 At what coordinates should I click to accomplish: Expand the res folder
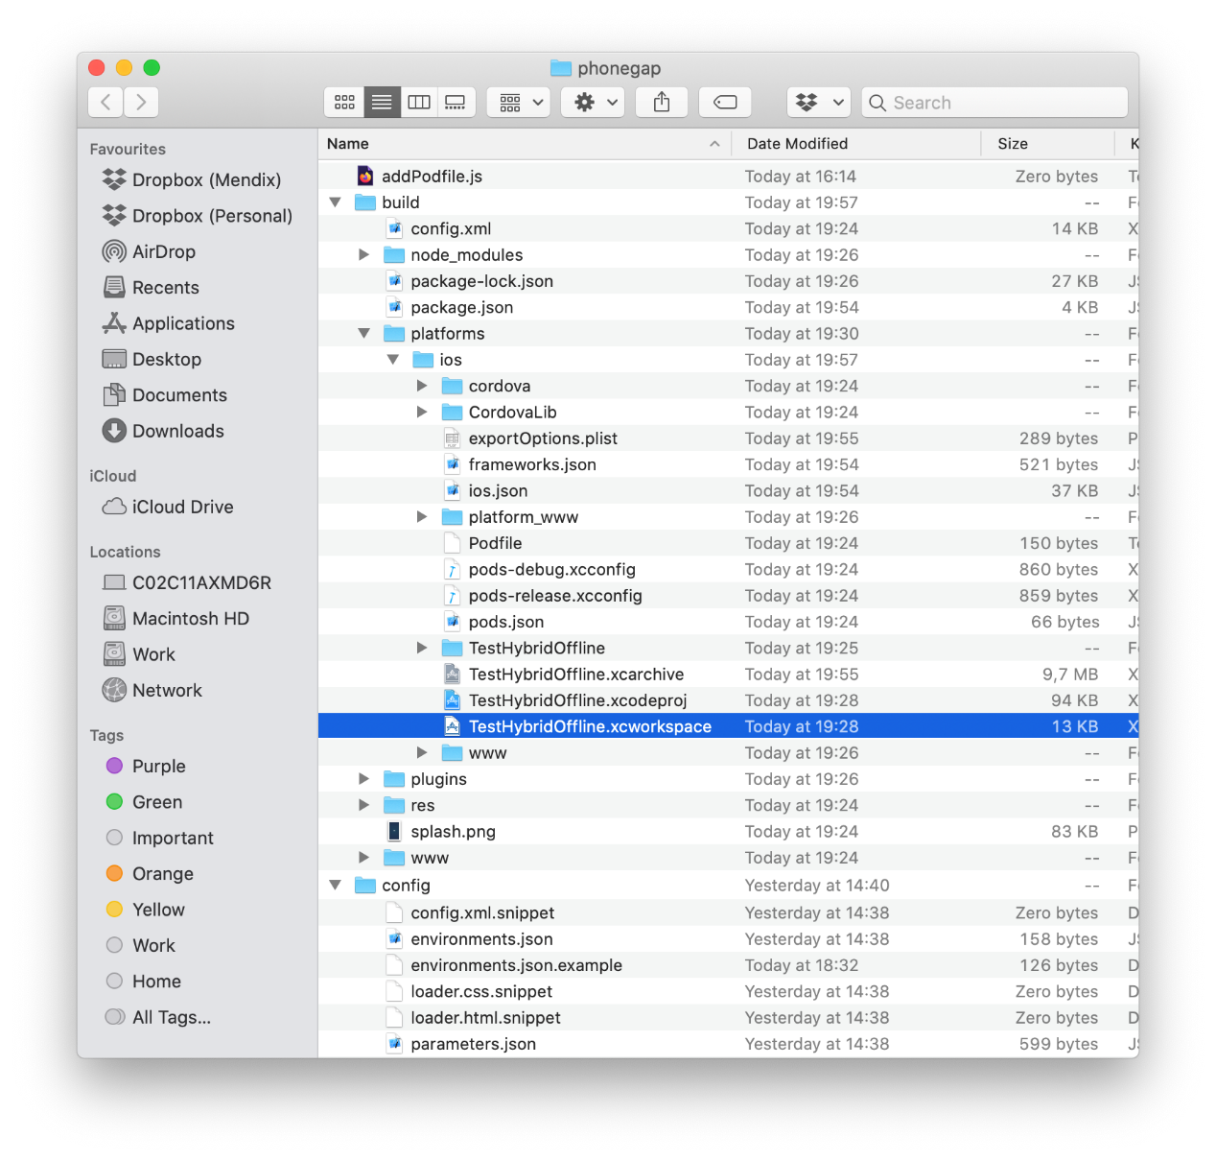coord(363,805)
